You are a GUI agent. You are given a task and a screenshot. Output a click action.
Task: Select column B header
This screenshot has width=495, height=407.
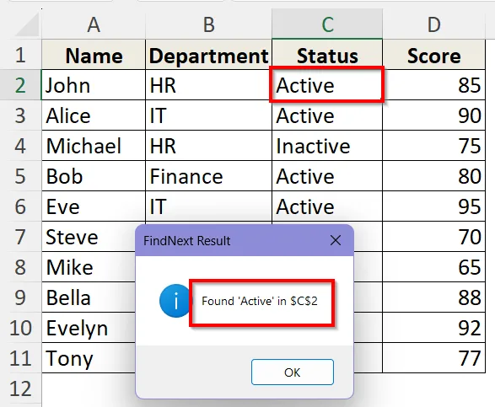click(x=208, y=24)
